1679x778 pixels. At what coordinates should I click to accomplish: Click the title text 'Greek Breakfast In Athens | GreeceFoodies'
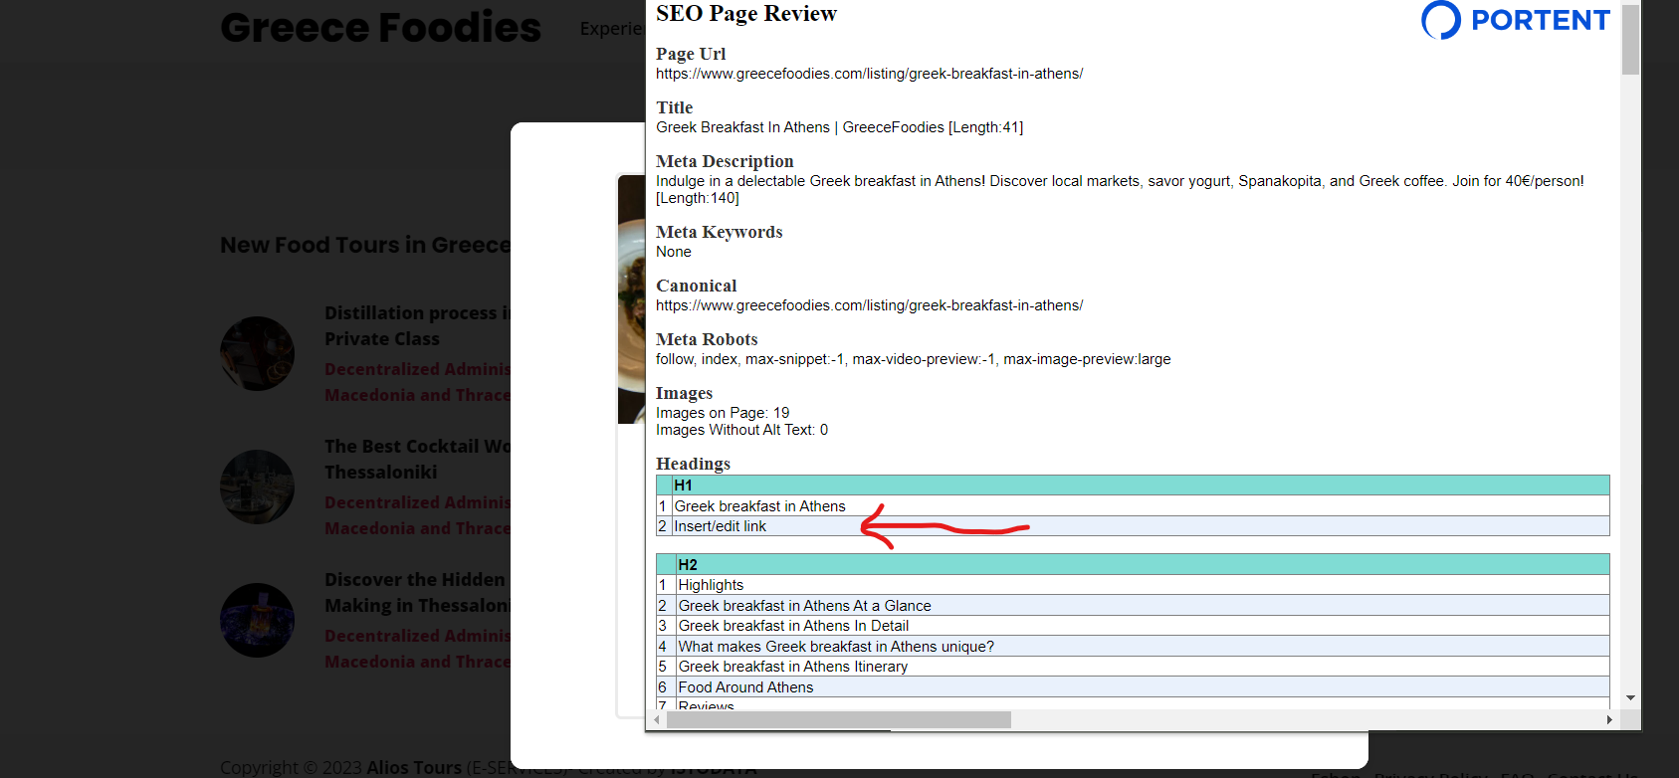800,127
